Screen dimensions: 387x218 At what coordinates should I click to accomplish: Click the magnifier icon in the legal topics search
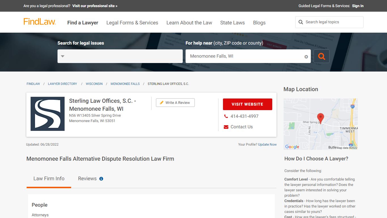coord(301,22)
